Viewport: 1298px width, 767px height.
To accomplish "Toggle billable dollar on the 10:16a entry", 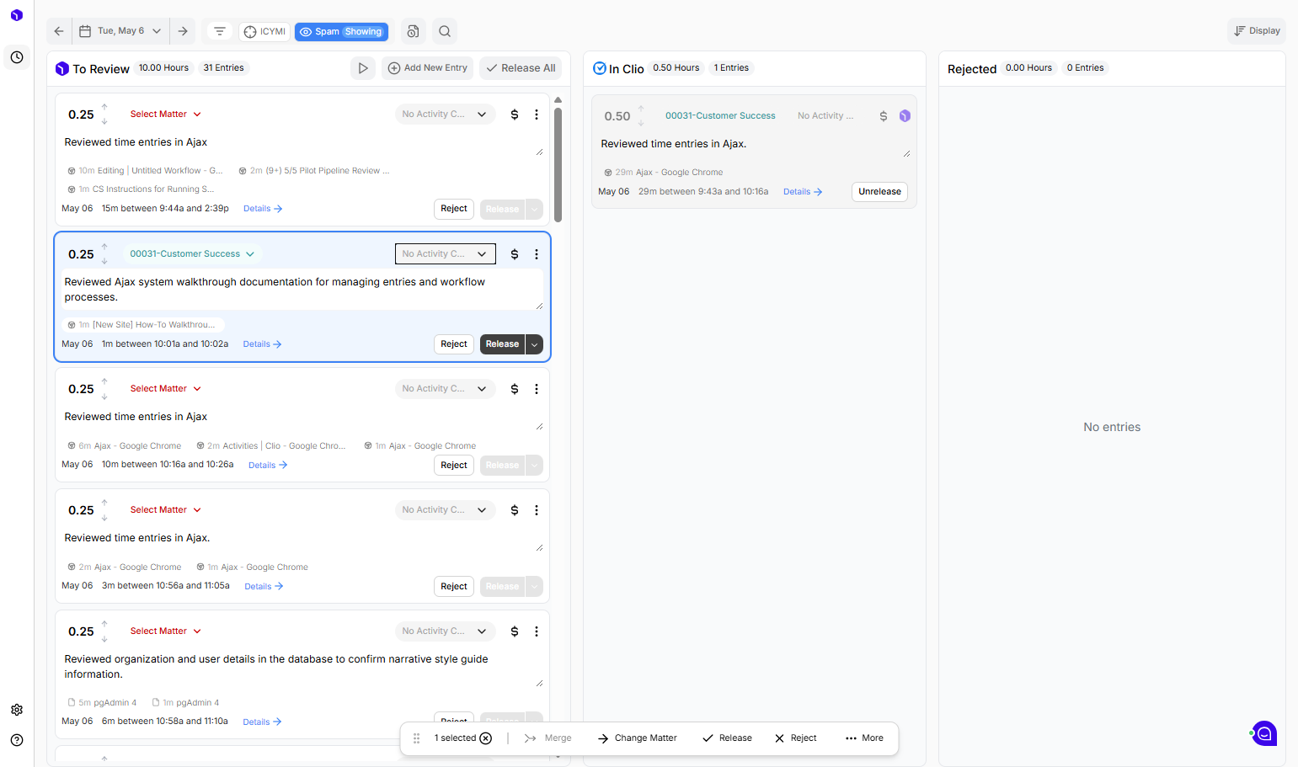I will pos(515,389).
